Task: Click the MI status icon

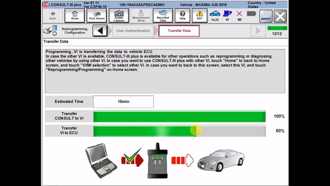Action: pyautogui.click(x=240, y=16)
